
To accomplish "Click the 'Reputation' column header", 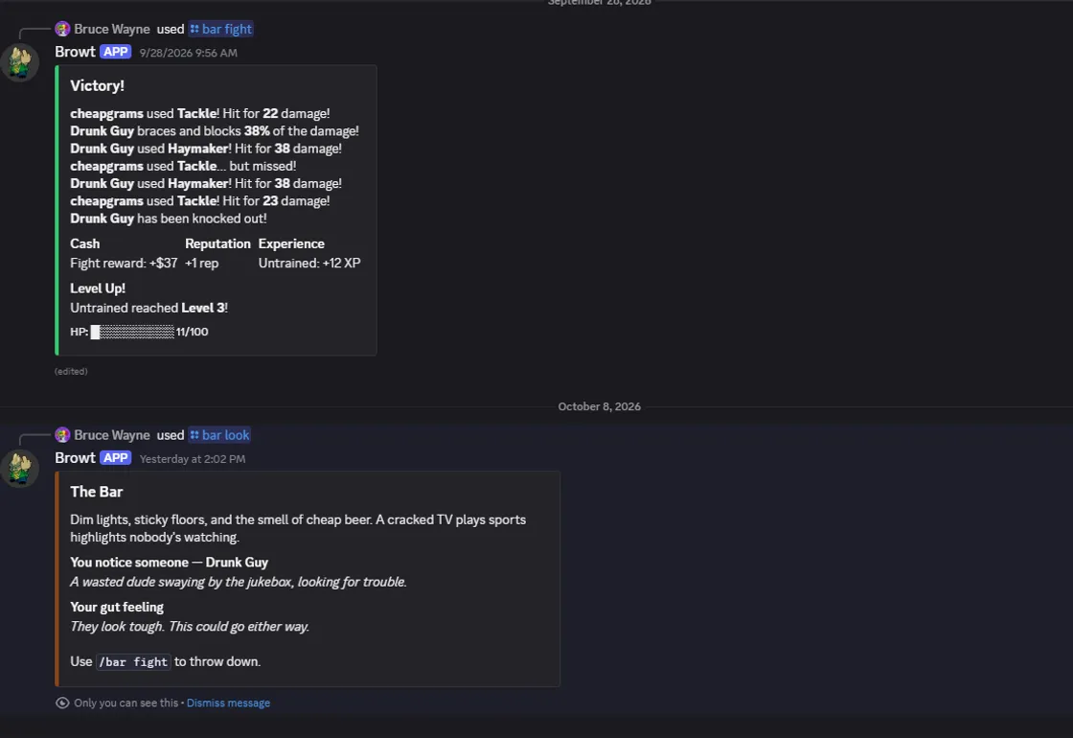I will (x=217, y=243).
